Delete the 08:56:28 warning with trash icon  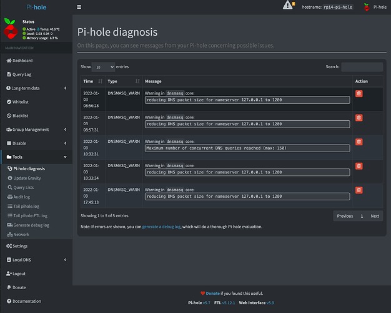coord(359,94)
